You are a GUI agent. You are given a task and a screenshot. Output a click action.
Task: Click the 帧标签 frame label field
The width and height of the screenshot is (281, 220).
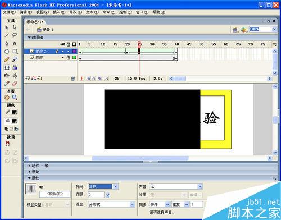pyautogui.click(x=55, y=194)
